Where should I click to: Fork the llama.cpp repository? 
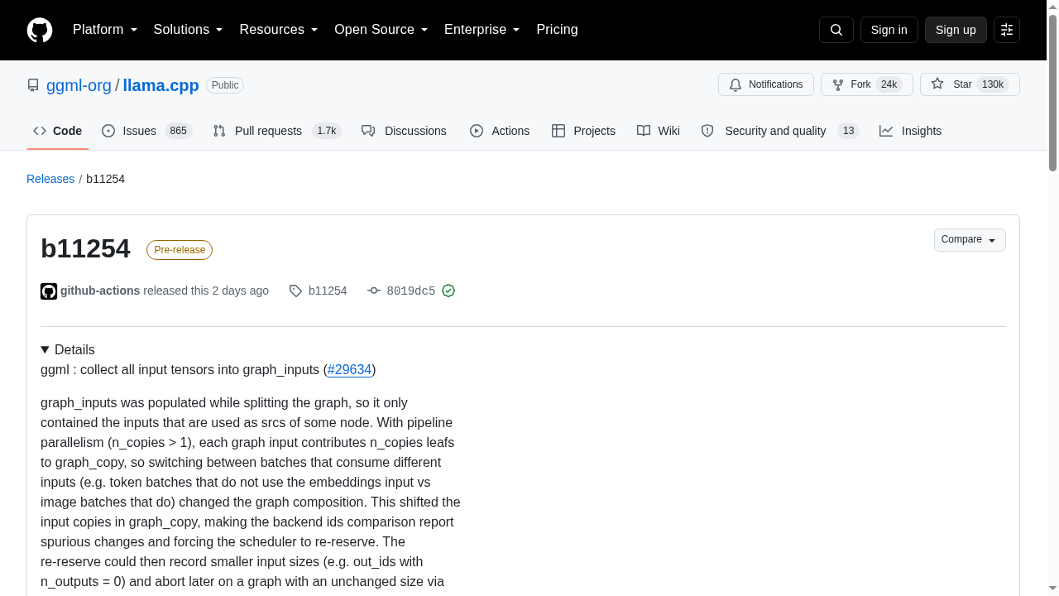[867, 84]
